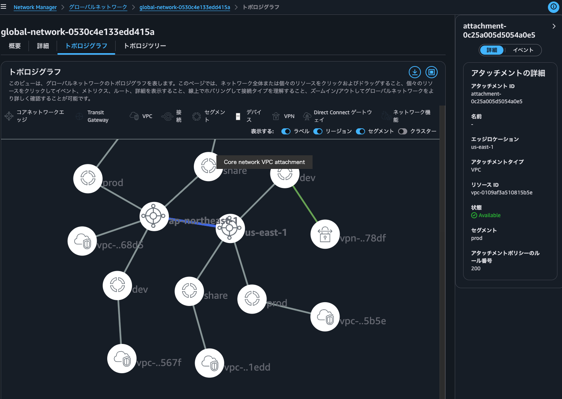Screen dimensions: 562x399
Task: Click the download topology graph icon
Action: pos(415,72)
